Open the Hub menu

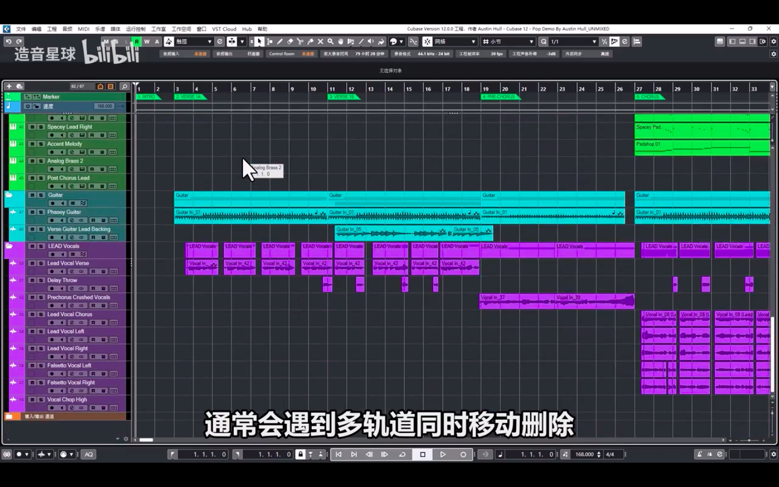point(247,29)
